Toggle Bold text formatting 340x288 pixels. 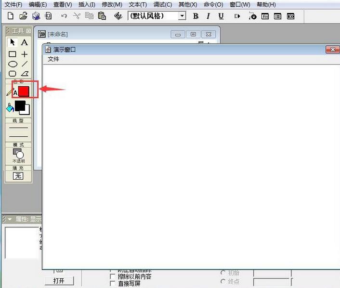coord(196,16)
